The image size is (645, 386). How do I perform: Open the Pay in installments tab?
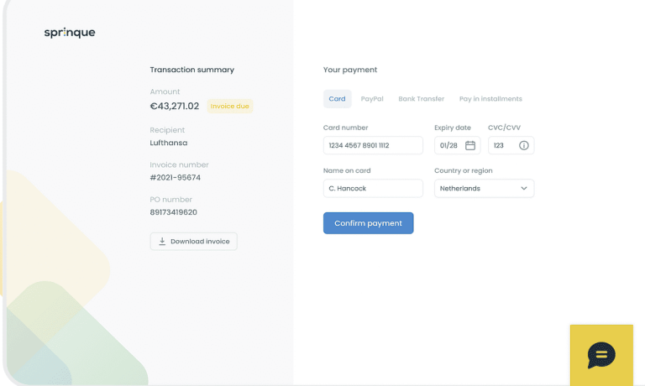(x=490, y=99)
